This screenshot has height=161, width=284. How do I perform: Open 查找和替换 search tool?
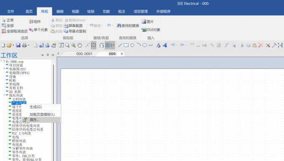(x=128, y=26)
